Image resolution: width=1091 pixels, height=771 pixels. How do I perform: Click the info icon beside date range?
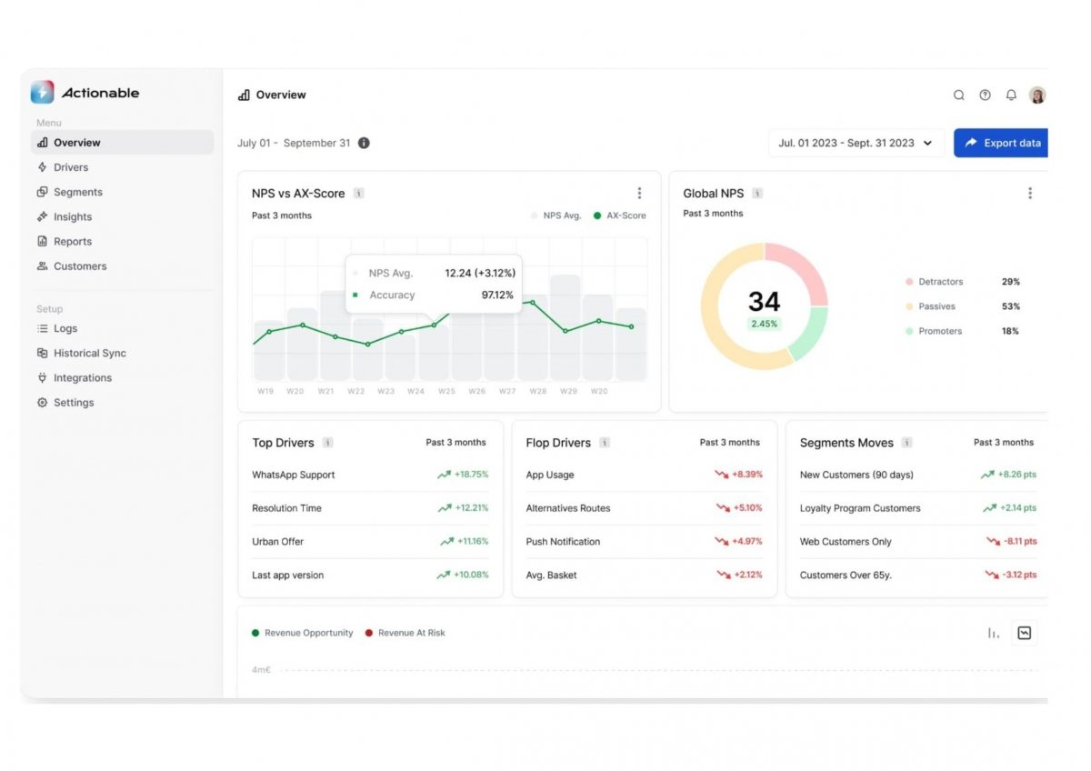[364, 143]
